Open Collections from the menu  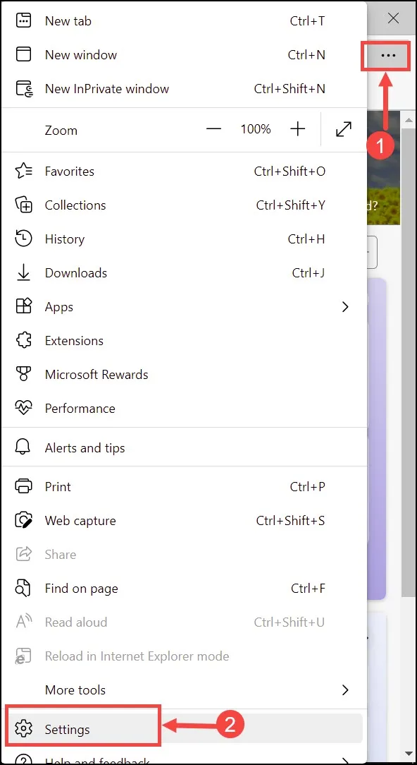pyautogui.click(x=184, y=205)
